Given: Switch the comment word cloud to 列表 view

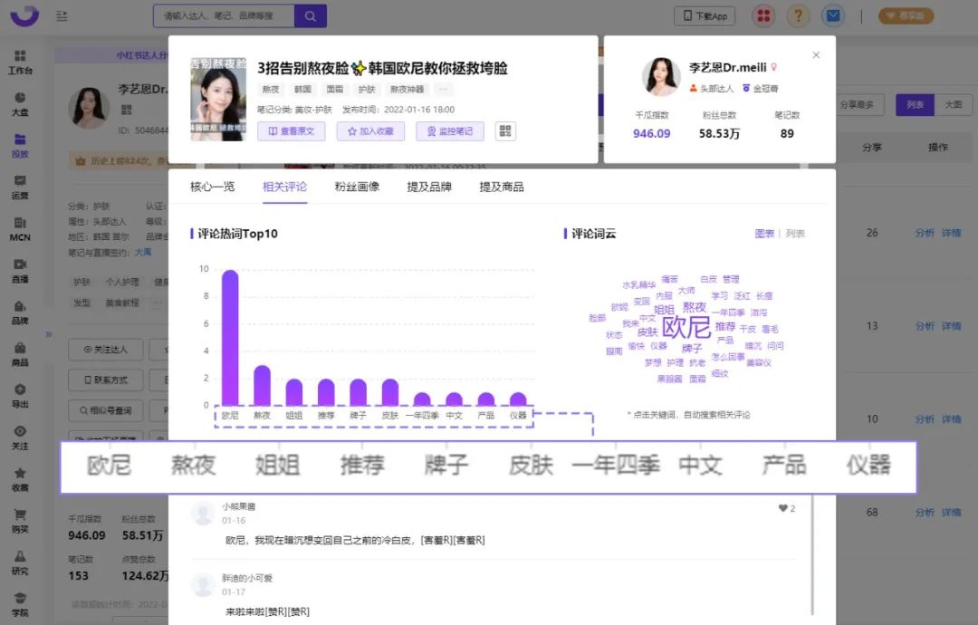Looking at the screenshot, I should pos(794,234).
